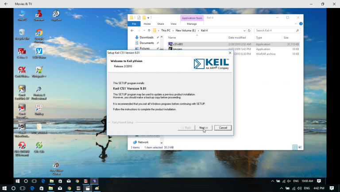This screenshot has height=192, width=340.
Task: Open This PC desktop icon
Action: tap(22, 15)
